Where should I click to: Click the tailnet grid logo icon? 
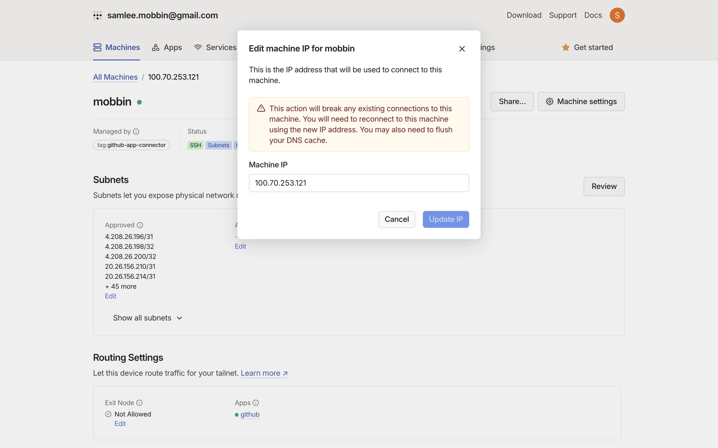97,15
